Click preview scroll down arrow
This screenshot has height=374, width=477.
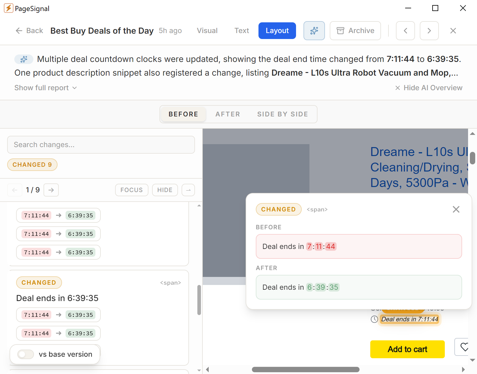473,360
